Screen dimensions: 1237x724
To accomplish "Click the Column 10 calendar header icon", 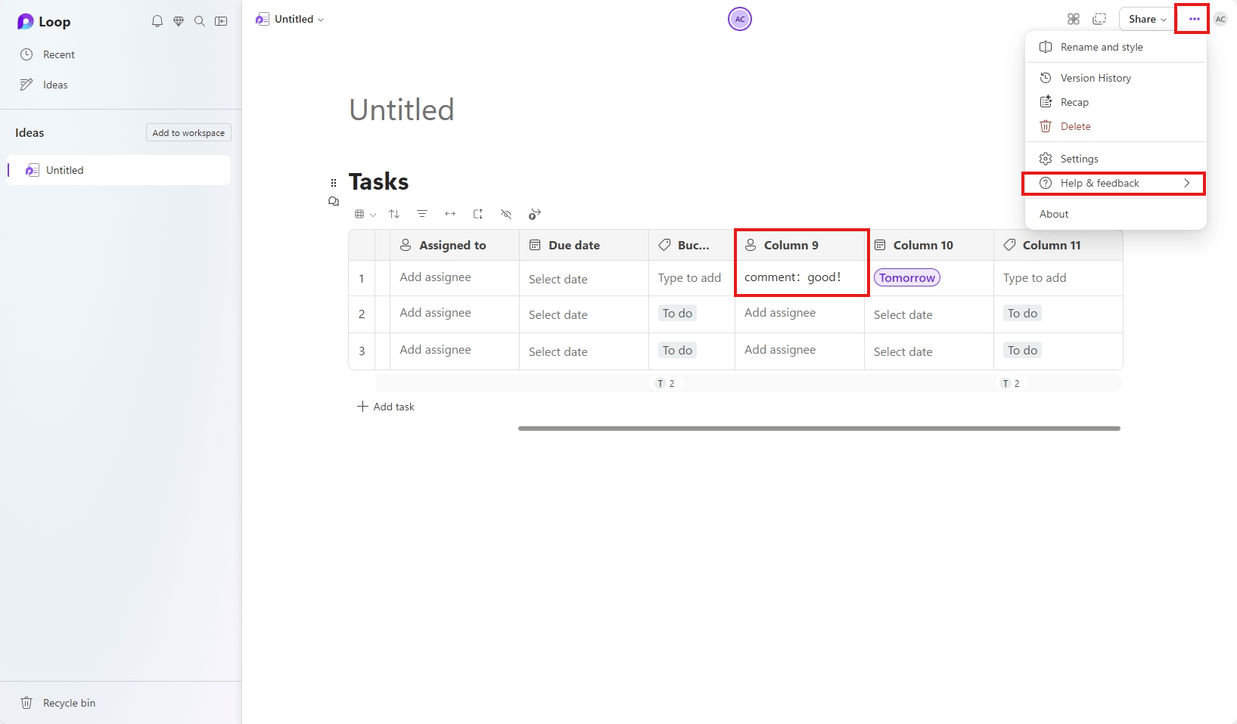I will point(880,245).
